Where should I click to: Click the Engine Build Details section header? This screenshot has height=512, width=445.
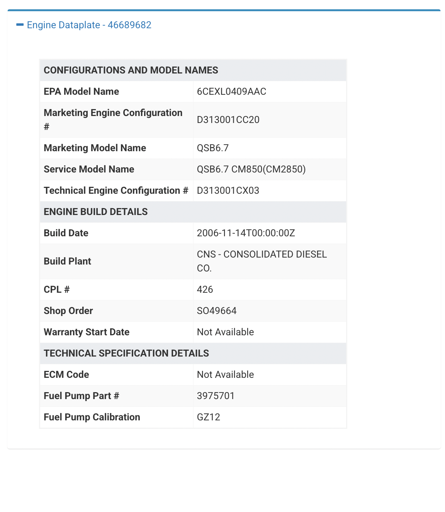click(x=96, y=212)
